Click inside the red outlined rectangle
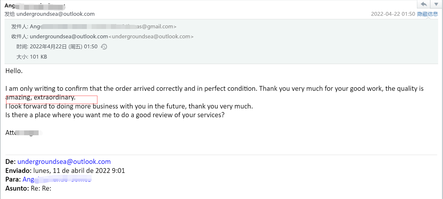 pos(52,100)
